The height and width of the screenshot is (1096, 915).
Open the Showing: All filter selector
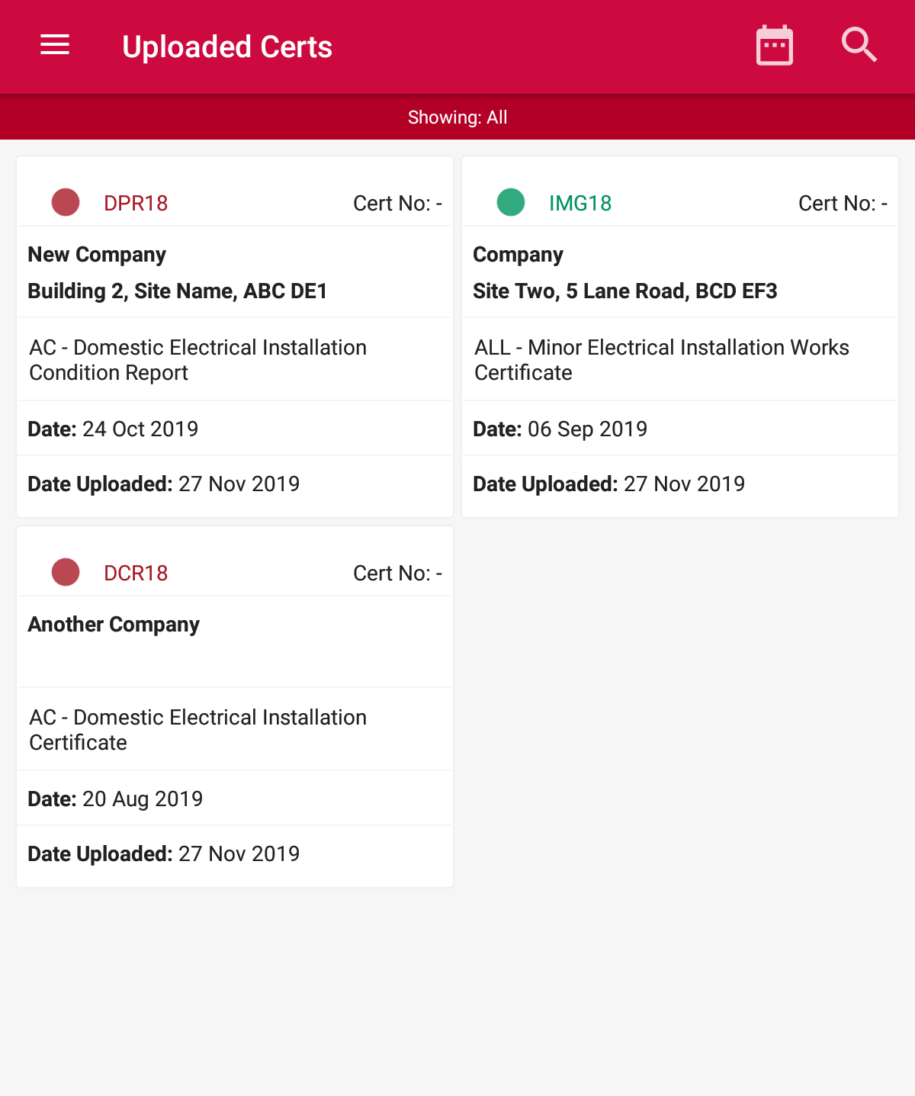tap(457, 117)
